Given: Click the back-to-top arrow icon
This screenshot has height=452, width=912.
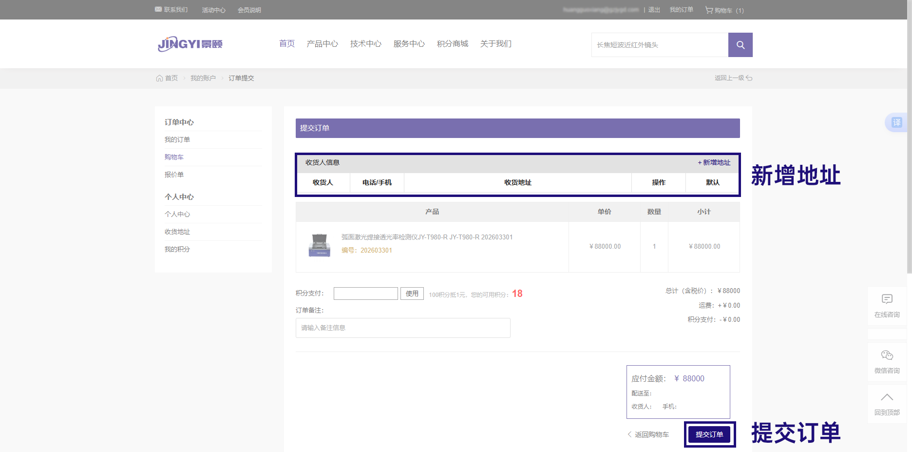Looking at the screenshot, I should pos(887,397).
